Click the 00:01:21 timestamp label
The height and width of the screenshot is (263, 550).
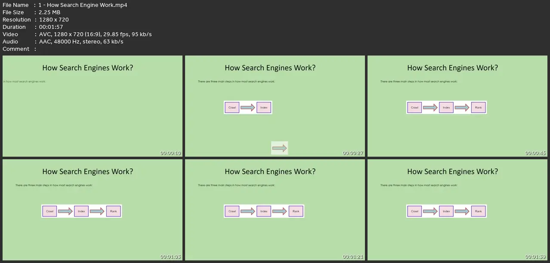point(353,257)
